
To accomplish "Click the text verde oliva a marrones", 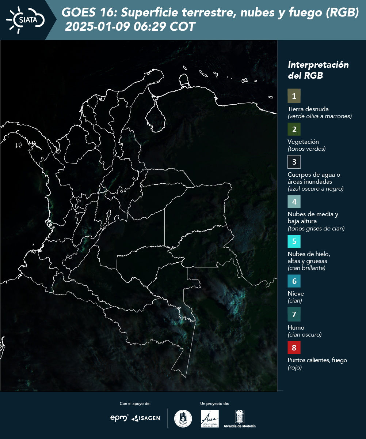I will 320,116.
